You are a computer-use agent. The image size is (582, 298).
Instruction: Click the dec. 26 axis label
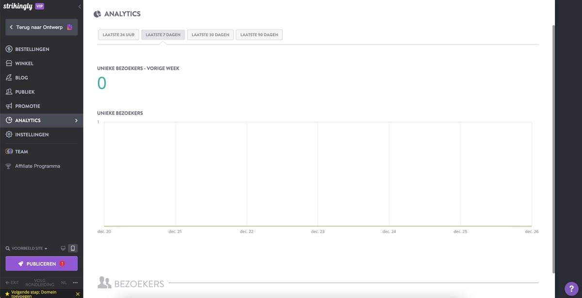pyautogui.click(x=532, y=232)
